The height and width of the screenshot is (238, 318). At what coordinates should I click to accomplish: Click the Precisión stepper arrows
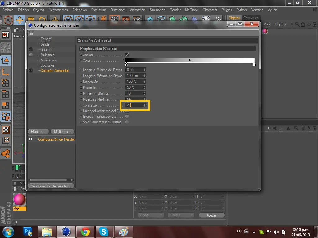pos(144,87)
